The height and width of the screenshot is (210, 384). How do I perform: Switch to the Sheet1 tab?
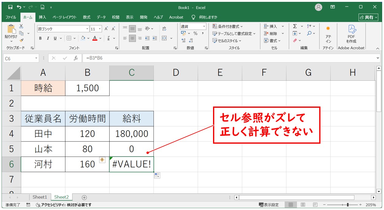[x=40, y=197]
